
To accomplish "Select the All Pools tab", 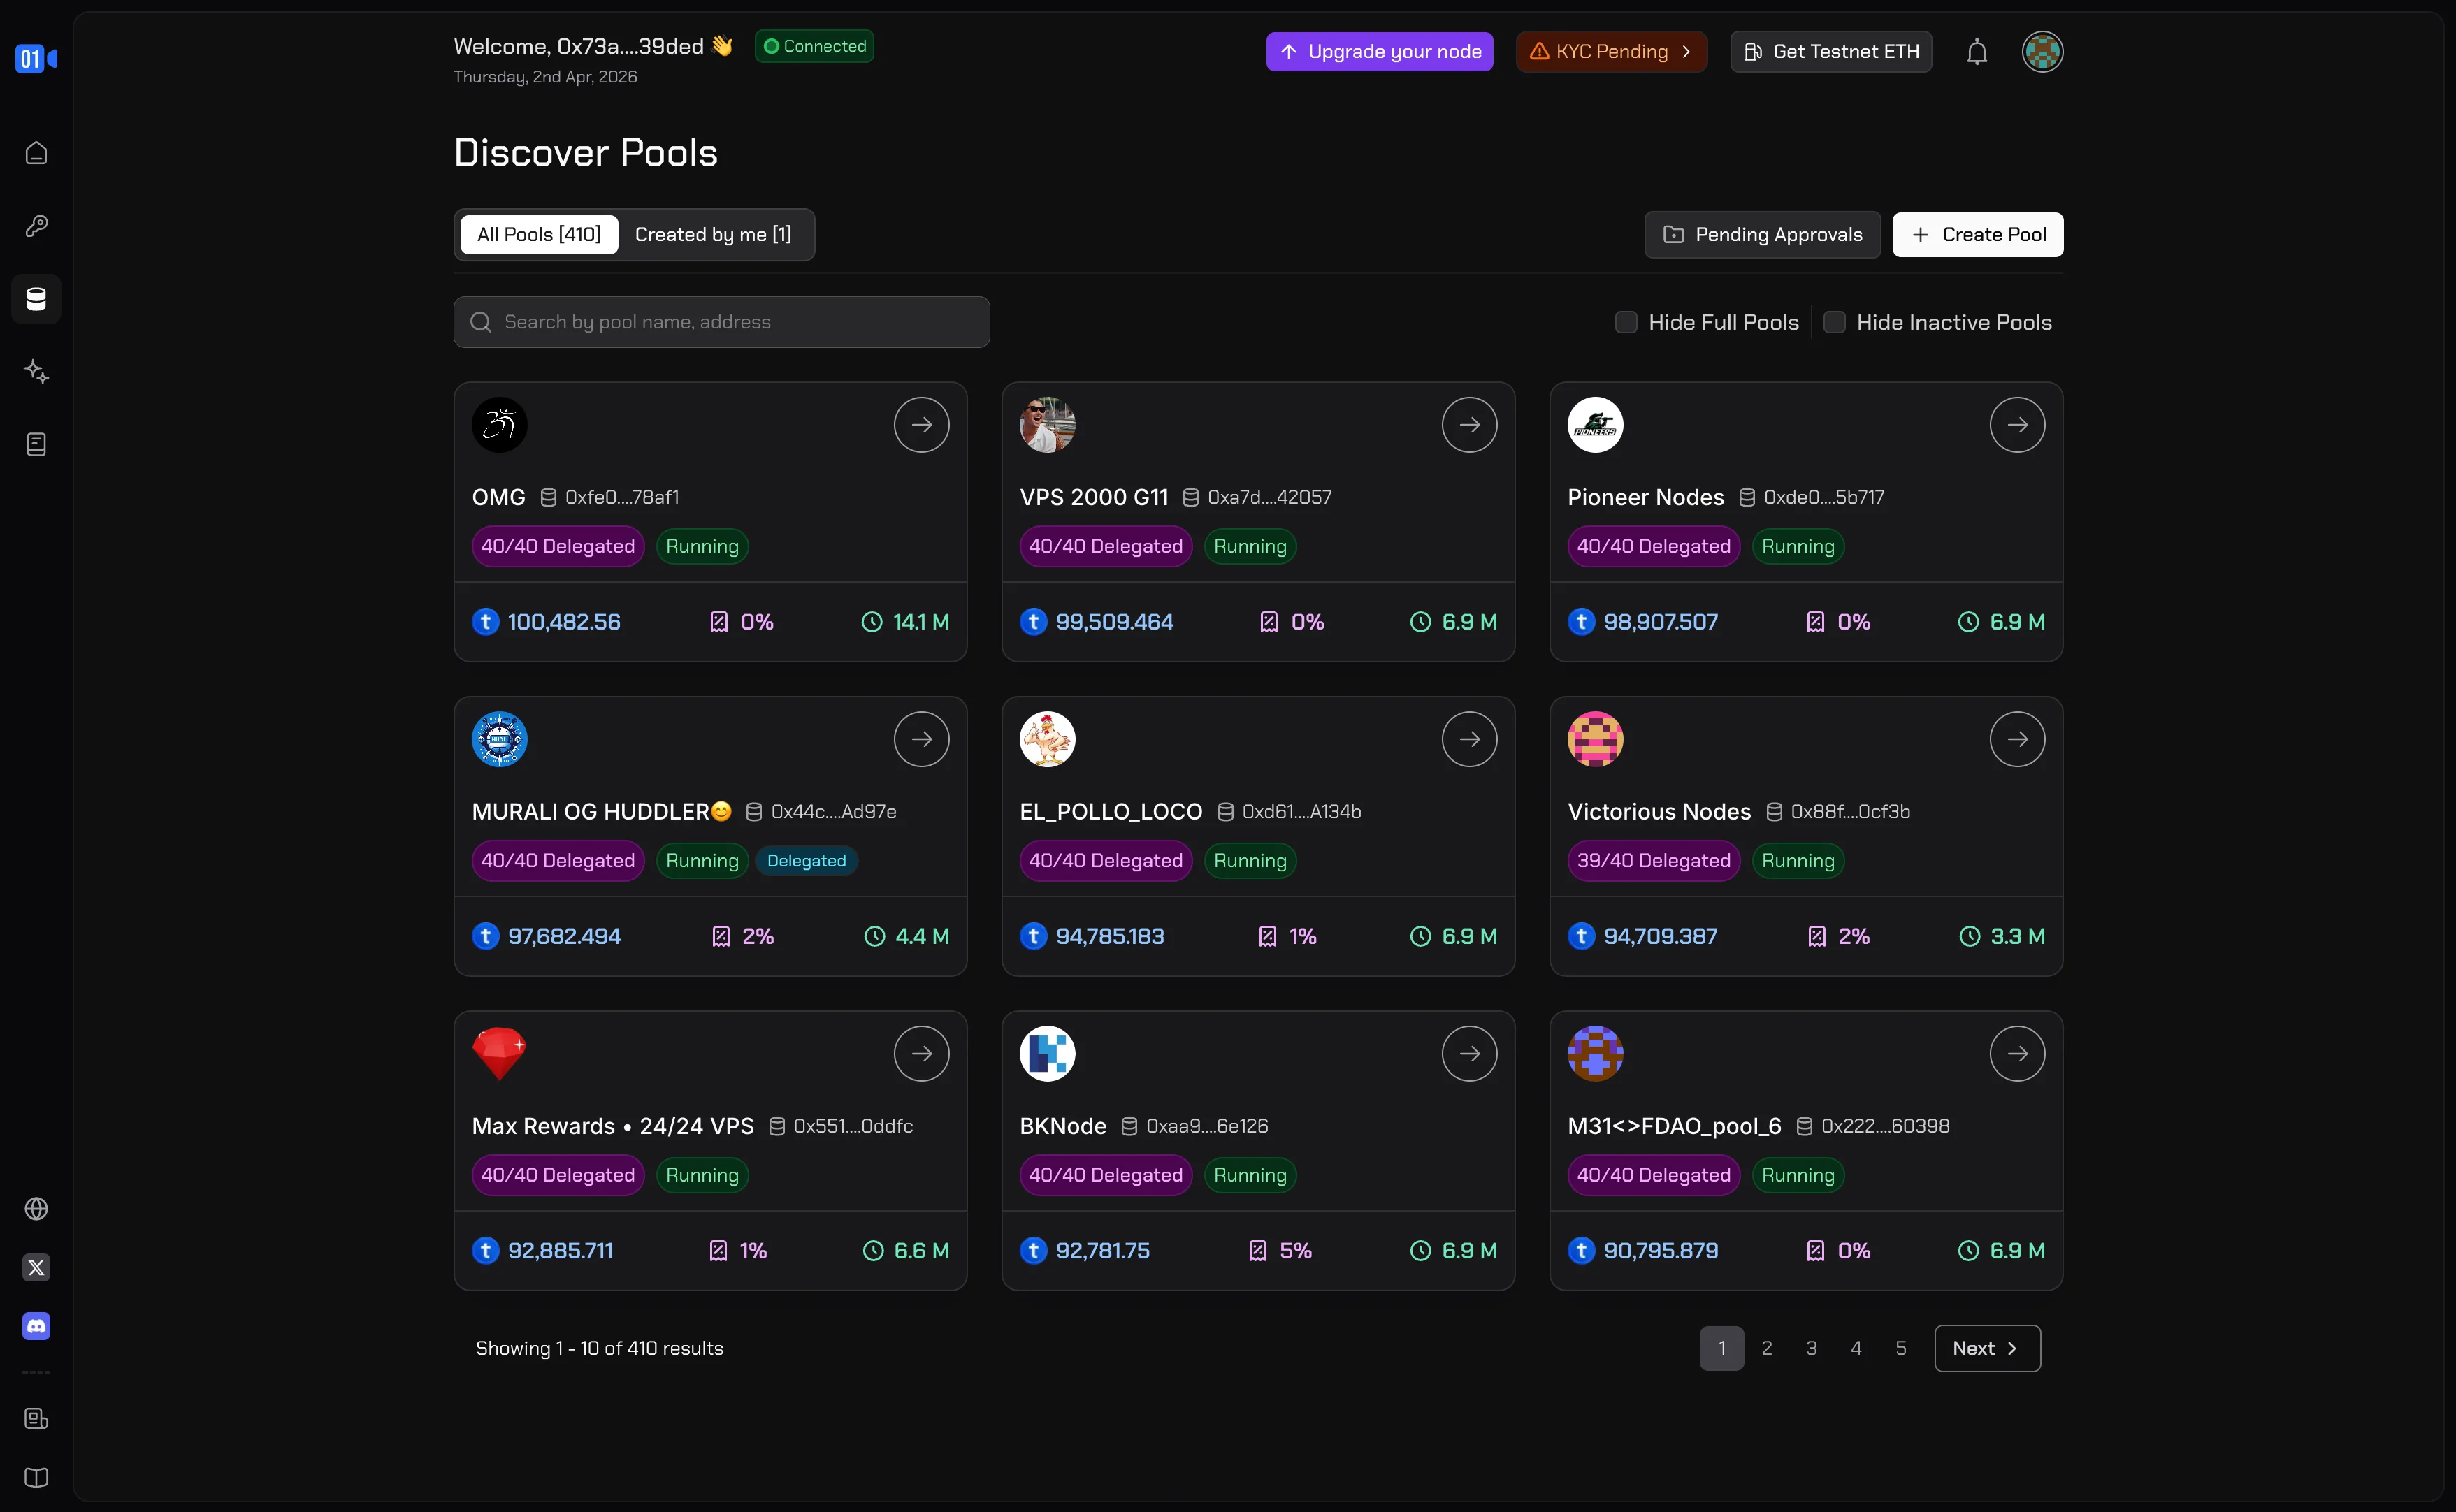I will [538, 234].
